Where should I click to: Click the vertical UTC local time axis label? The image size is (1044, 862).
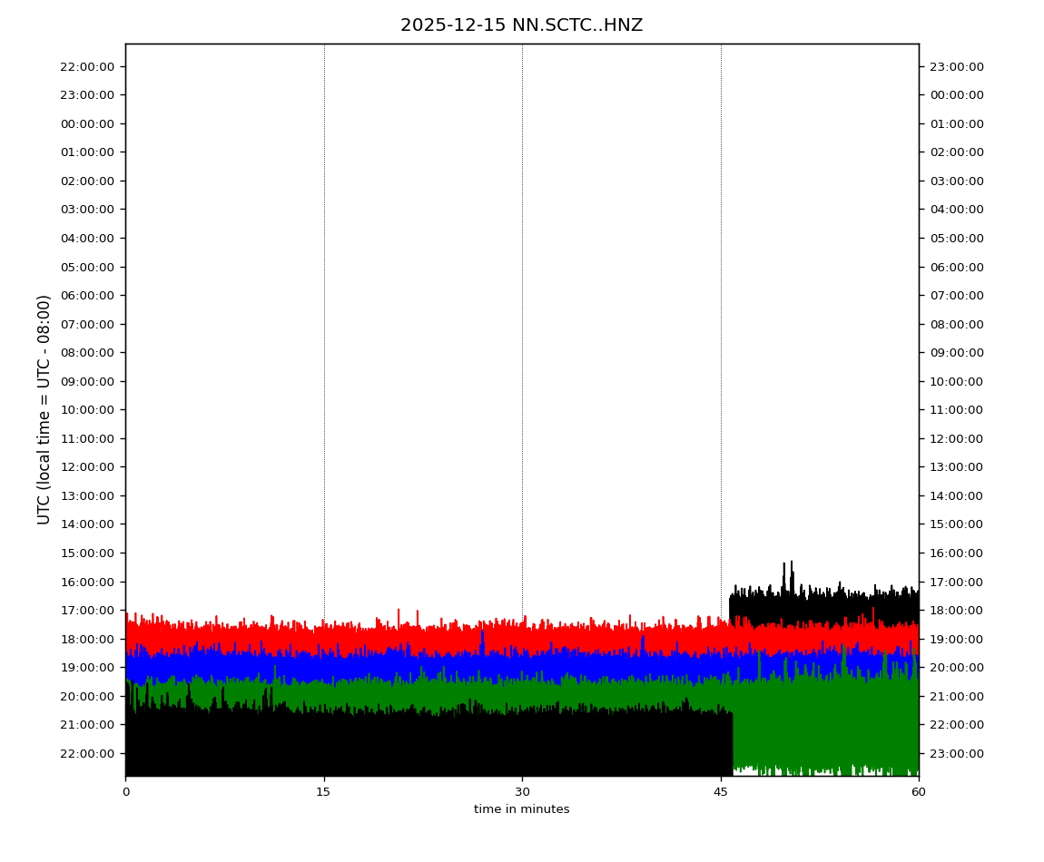[44, 409]
